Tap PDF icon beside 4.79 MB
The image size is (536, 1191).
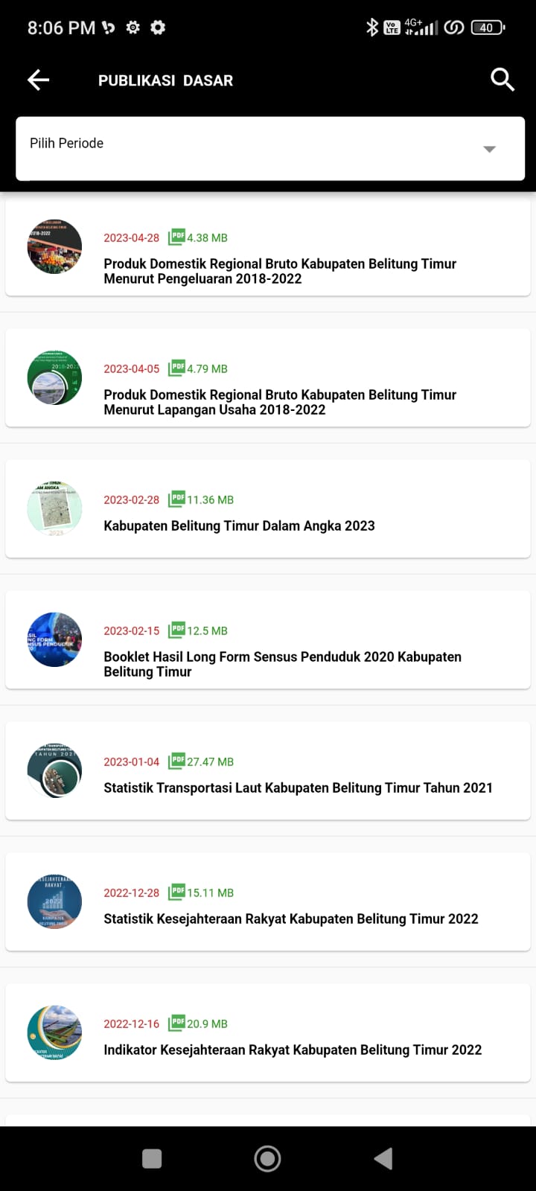click(176, 368)
